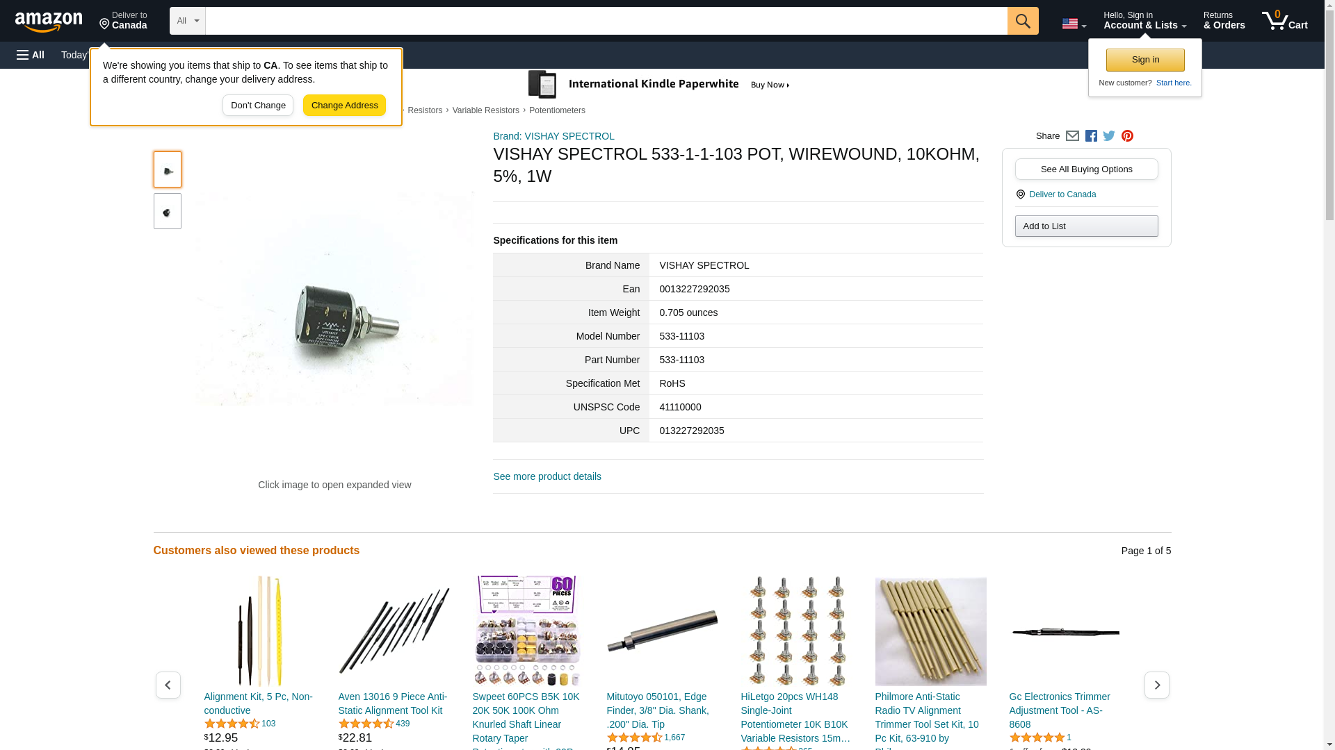Expand the search category All dropdown

pyautogui.click(x=188, y=21)
